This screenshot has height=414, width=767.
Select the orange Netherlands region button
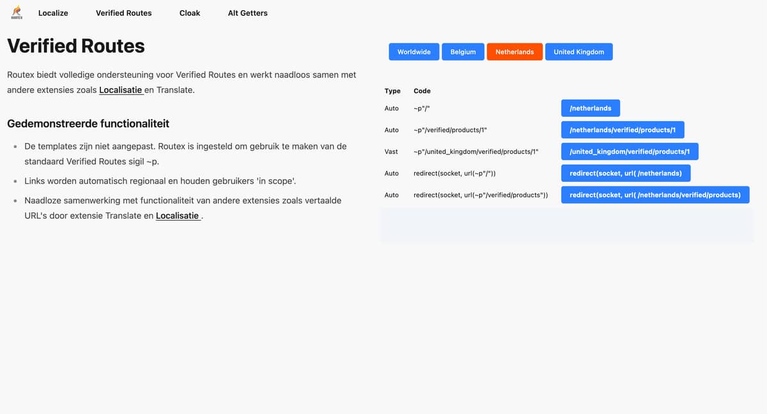pyautogui.click(x=515, y=52)
